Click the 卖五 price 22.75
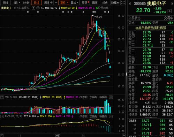This screenshot has width=174, height=137. tap(147, 32)
